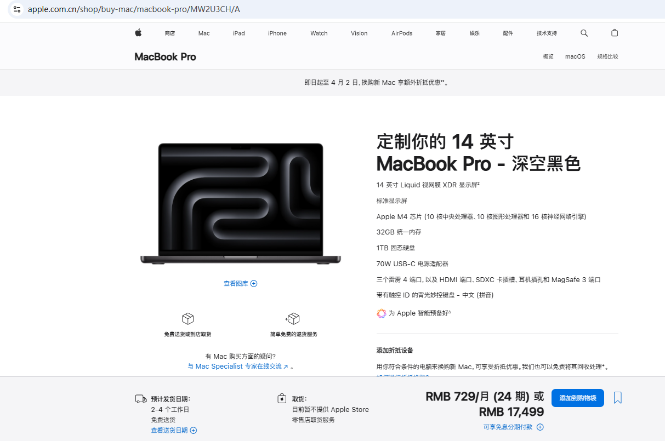The height and width of the screenshot is (441, 665).
Task: Go to the macOS tab
Action: click(x=575, y=56)
